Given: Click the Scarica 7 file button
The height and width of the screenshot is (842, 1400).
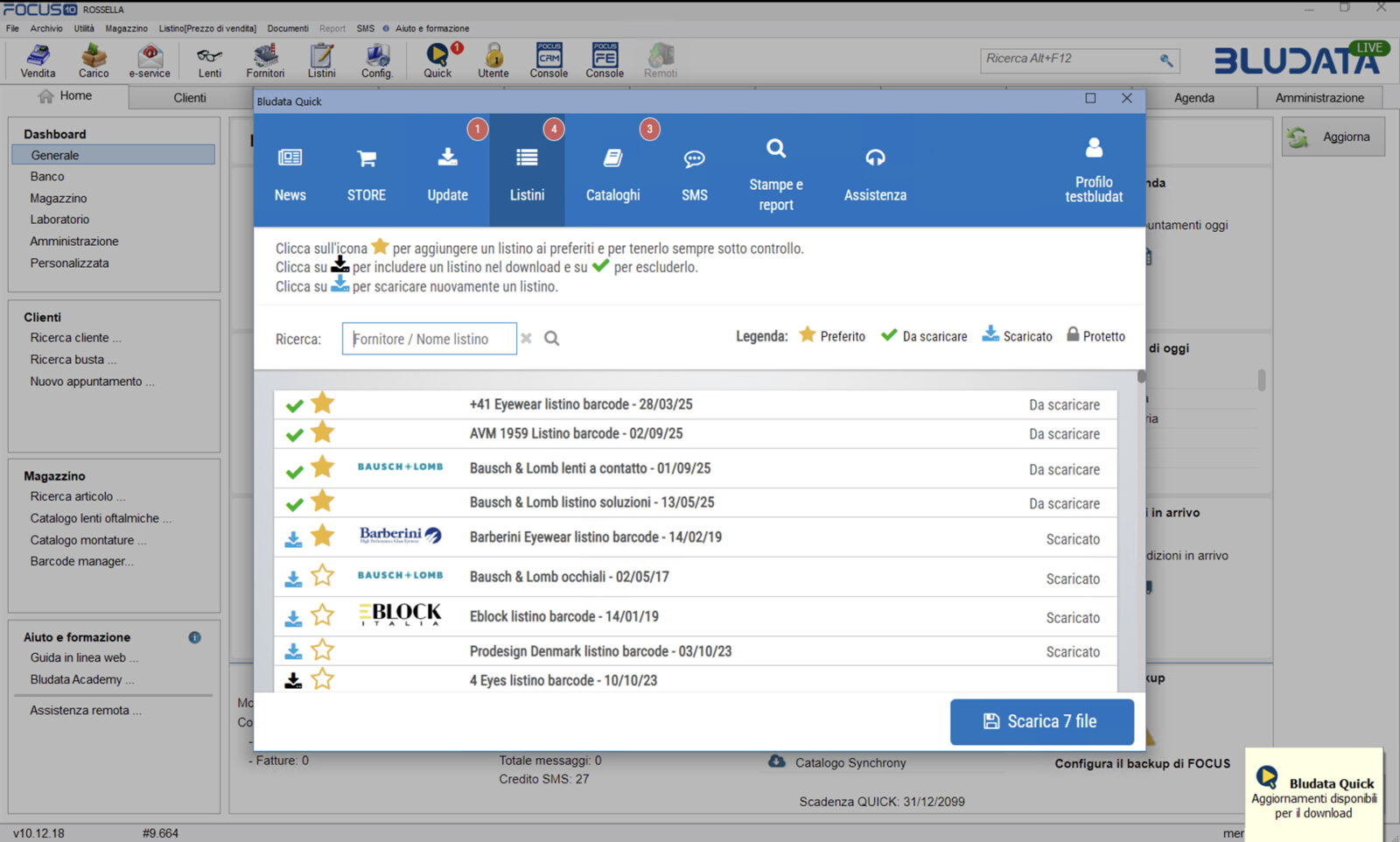Looking at the screenshot, I should click(1041, 721).
